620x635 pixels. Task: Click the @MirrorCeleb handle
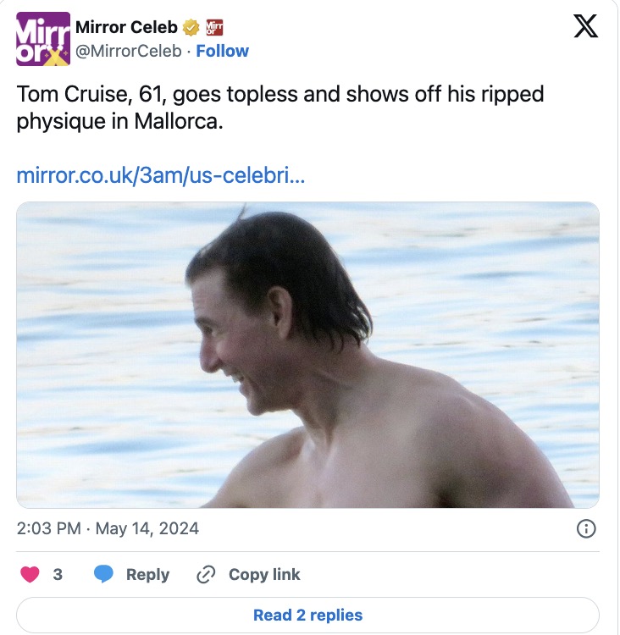click(x=128, y=51)
